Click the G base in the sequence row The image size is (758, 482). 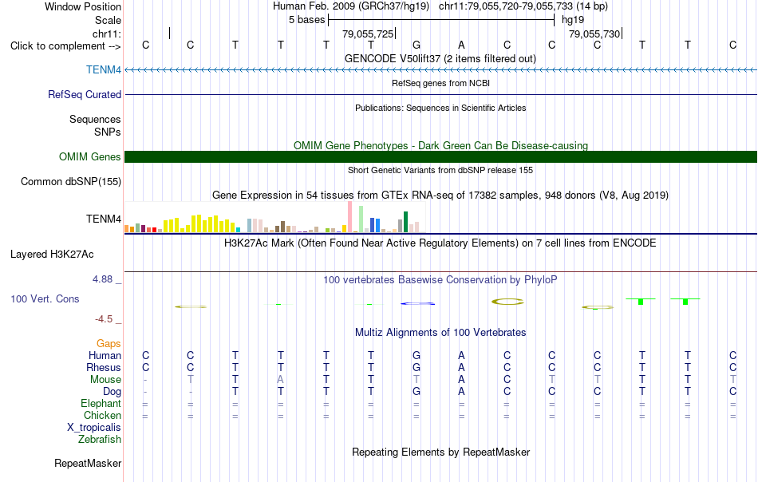point(417,45)
